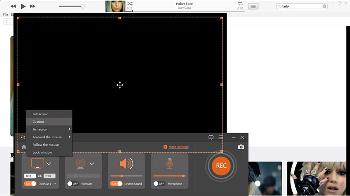Minimize the screen recorder panel
Viewport: 350px width, 196px height.
[234, 138]
